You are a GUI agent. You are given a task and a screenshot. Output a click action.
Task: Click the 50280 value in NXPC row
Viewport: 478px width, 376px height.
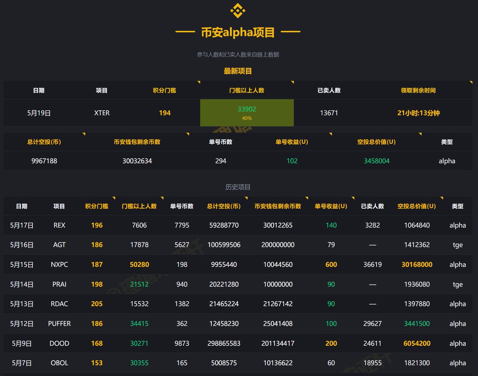139,264
